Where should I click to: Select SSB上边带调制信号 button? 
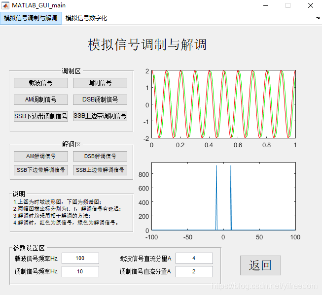point(100,116)
